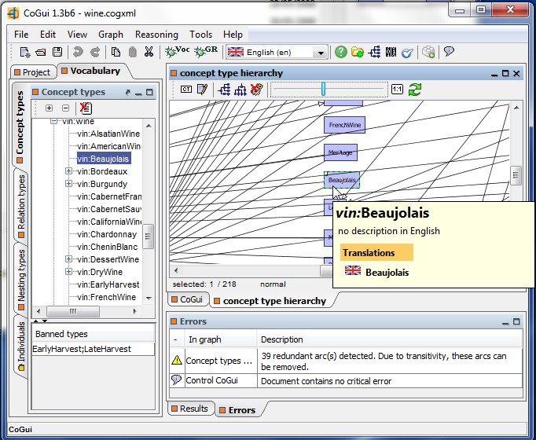Click the grayed cubes with plus icon
The image size is (536, 440).
[x=428, y=52]
